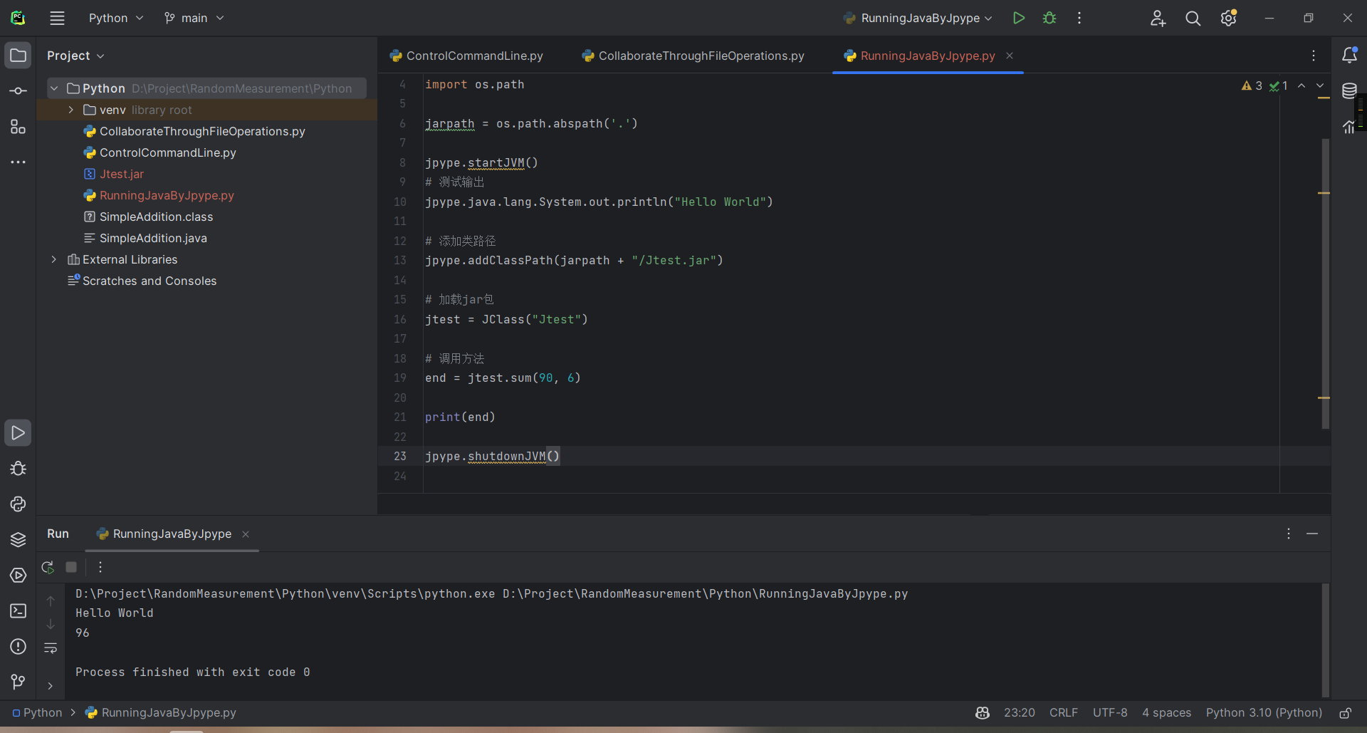Open the Structure tool window
This screenshot has width=1367, height=733.
[18, 127]
